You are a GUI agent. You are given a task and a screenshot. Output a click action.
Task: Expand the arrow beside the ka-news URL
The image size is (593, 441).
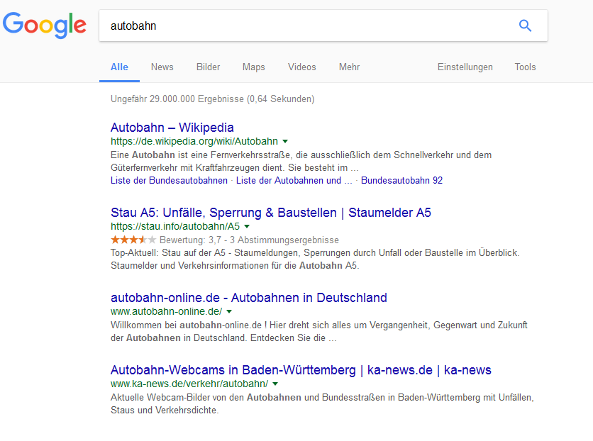275,383
